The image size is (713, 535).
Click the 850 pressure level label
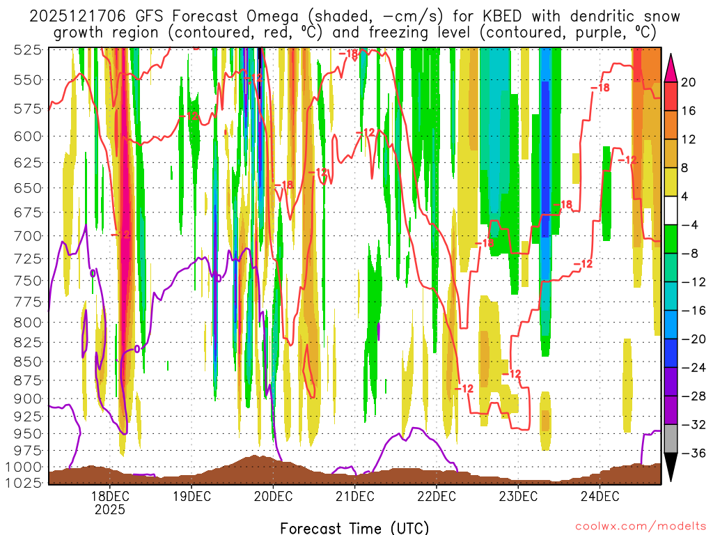28,362
